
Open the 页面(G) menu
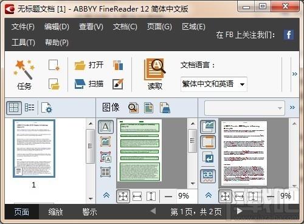click(x=159, y=27)
